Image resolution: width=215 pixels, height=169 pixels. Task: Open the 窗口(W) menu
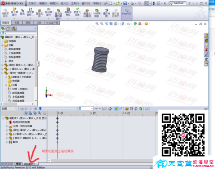[x=86, y=3]
